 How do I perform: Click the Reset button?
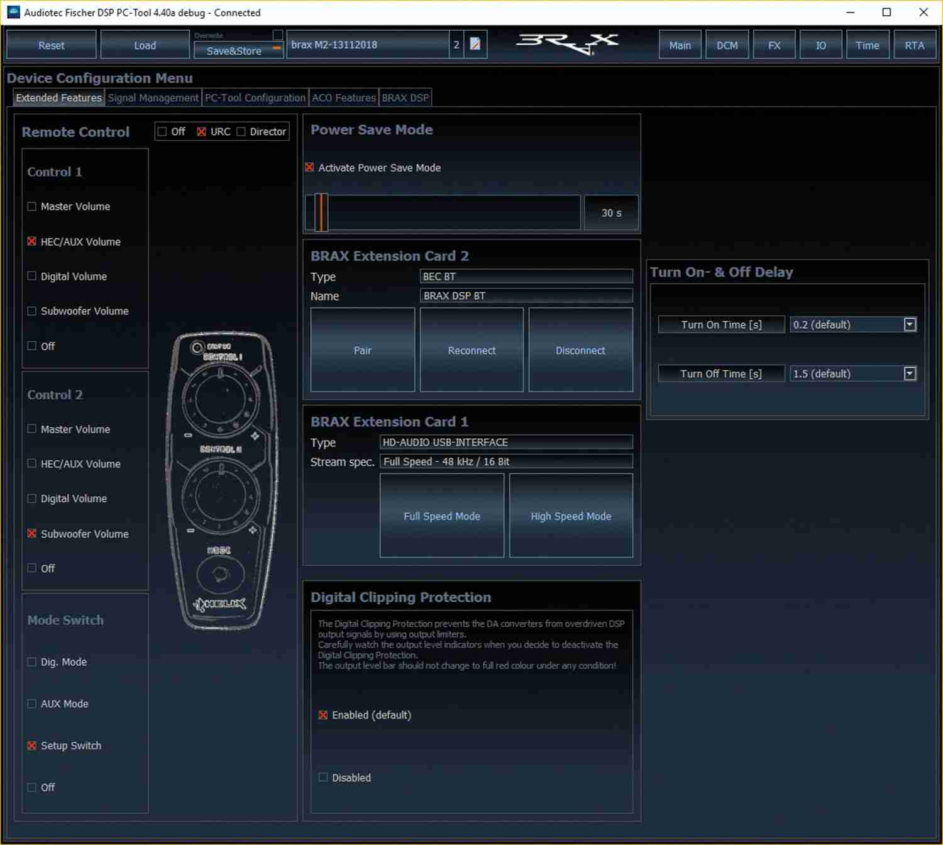[52, 45]
